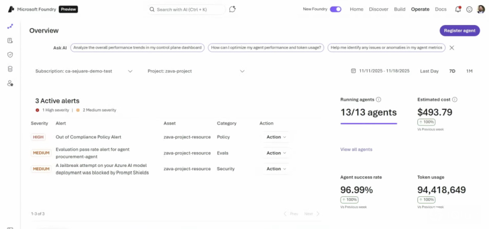Go to the Build tab
The image size is (489, 229).
[x=399, y=9]
